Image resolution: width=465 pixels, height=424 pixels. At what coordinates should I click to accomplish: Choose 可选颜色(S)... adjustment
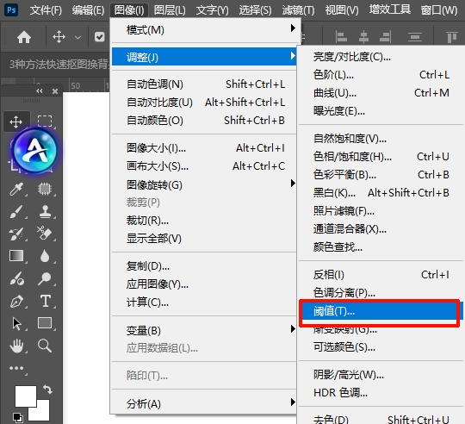click(x=381, y=346)
